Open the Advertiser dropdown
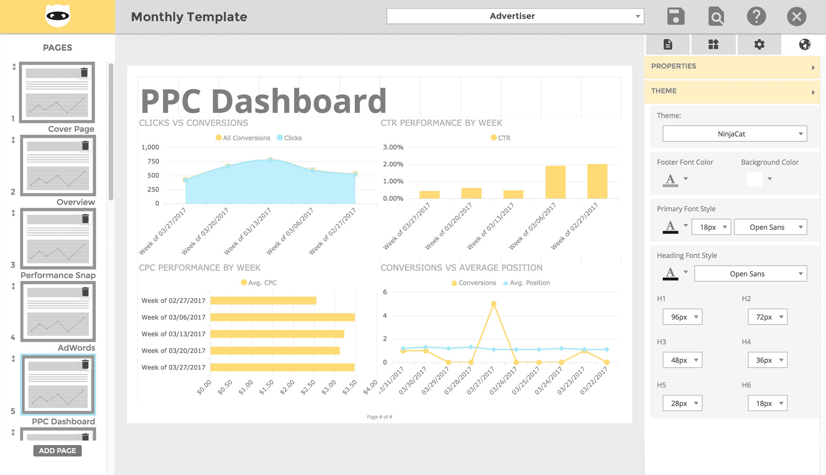Image resolution: width=826 pixels, height=475 pixels. pyautogui.click(x=515, y=16)
